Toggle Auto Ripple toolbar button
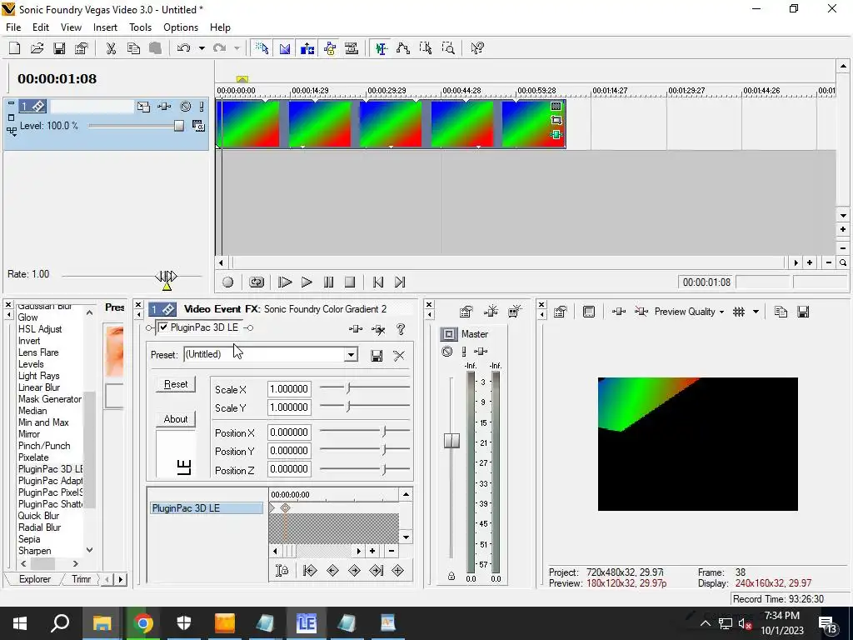This screenshot has height=640, width=853. (307, 48)
